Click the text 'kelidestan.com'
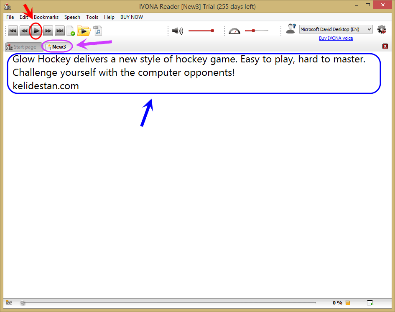Viewport: 395px width, 312px height. pyautogui.click(x=46, y=86)
